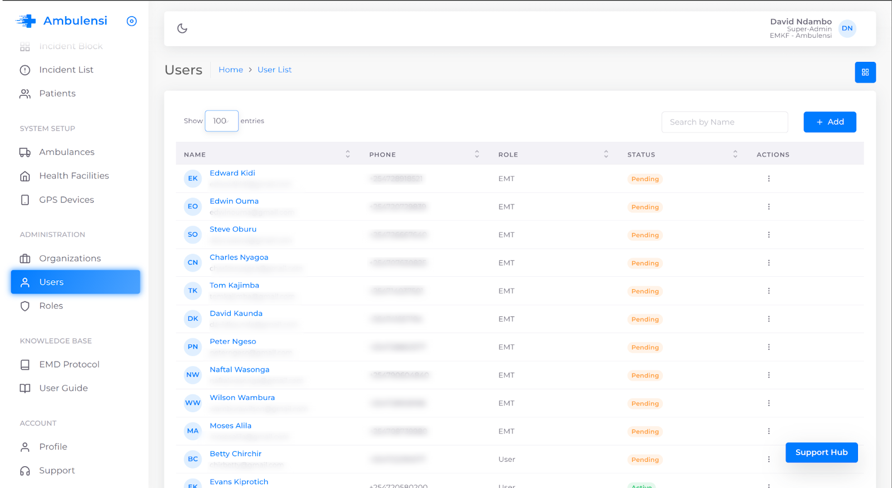Focus the Search by Name field

pyautogui.click(x=724, y=122)
